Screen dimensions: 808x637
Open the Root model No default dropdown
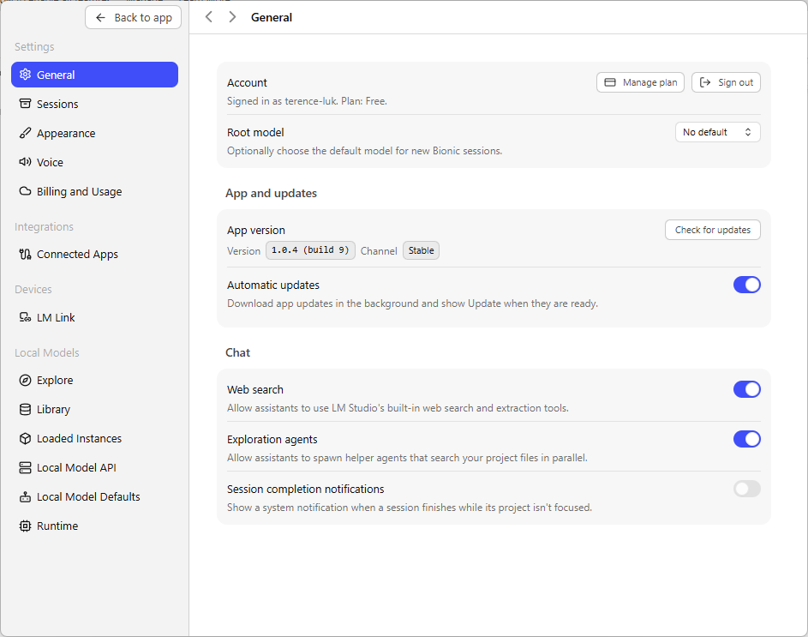tap(717, 132)
